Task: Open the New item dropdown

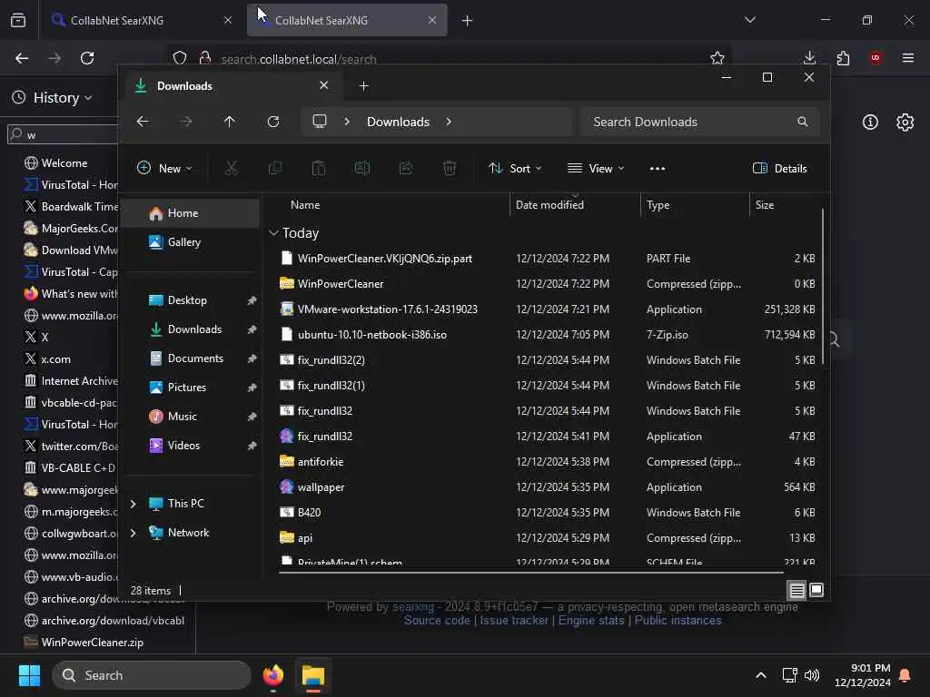Action: click(165, 169)
